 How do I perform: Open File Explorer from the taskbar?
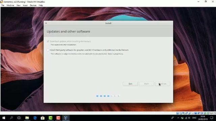tap(27, 118)
